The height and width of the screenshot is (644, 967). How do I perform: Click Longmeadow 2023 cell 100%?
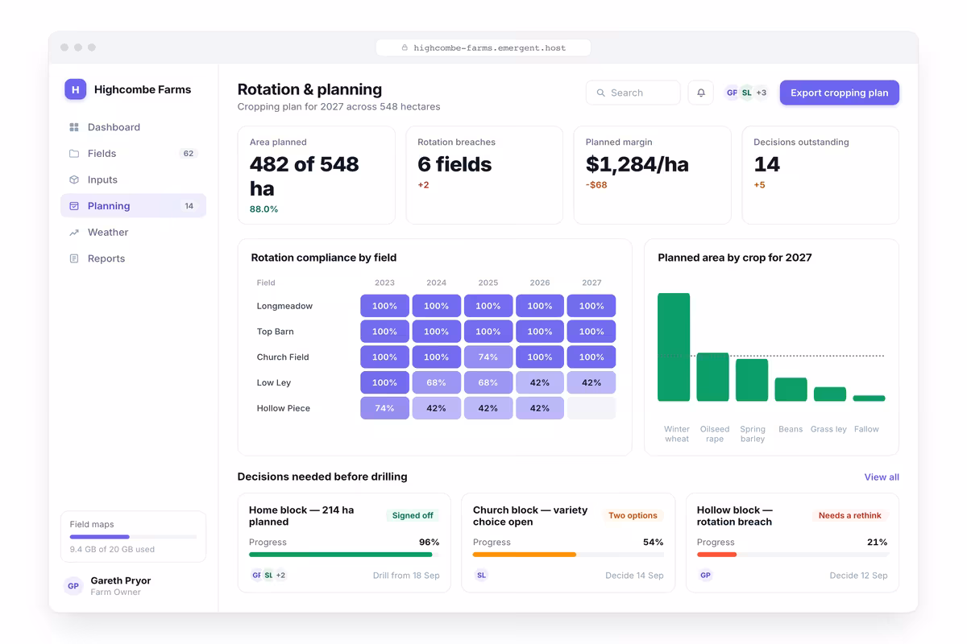tap(384, 306)
